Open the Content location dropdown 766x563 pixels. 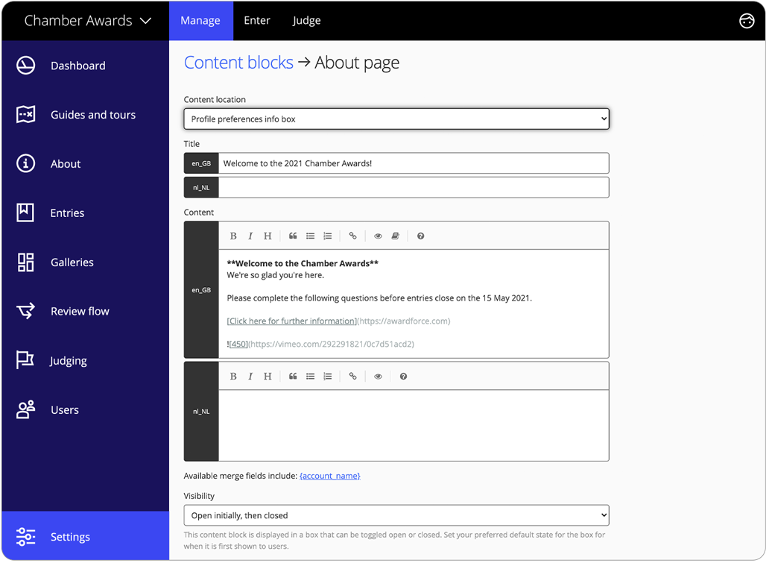(x=396, y=119)
